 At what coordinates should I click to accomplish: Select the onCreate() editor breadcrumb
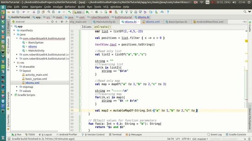click(102, 27)
